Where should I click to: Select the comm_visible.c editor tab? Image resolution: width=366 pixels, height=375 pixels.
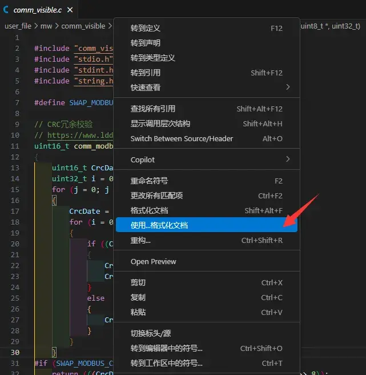tap(39, 10)
